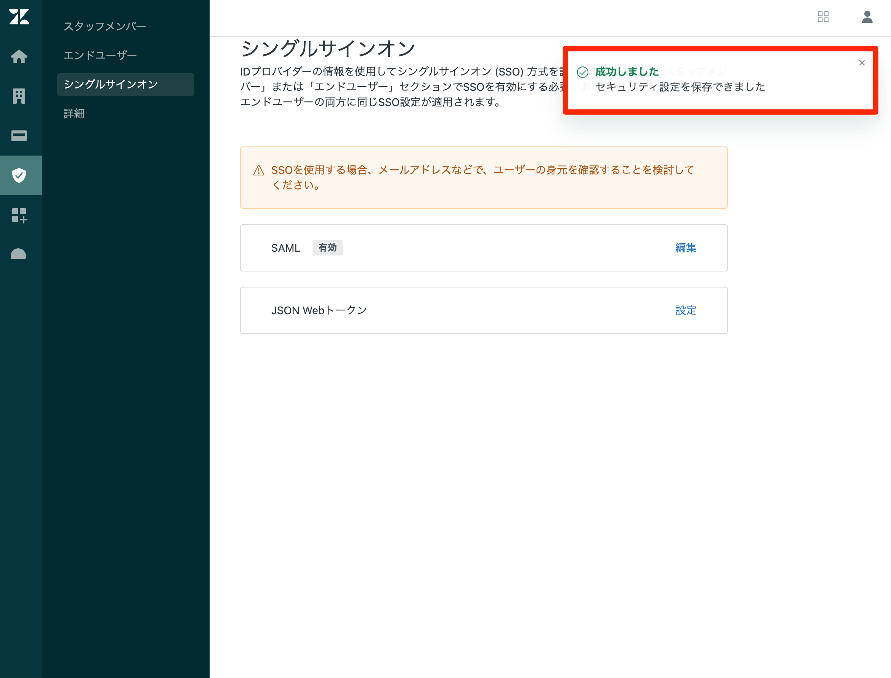Click the green success checkmark icon
Viewport: 891px width, 678px height.
tap(582, 72)
